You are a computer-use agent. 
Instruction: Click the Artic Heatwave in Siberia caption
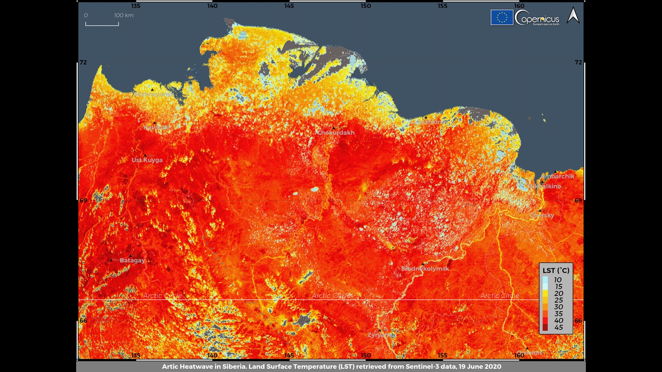tap(331, 367)
